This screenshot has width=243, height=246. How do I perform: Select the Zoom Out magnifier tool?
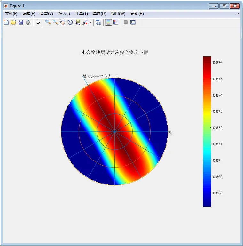tap(55, 22)
